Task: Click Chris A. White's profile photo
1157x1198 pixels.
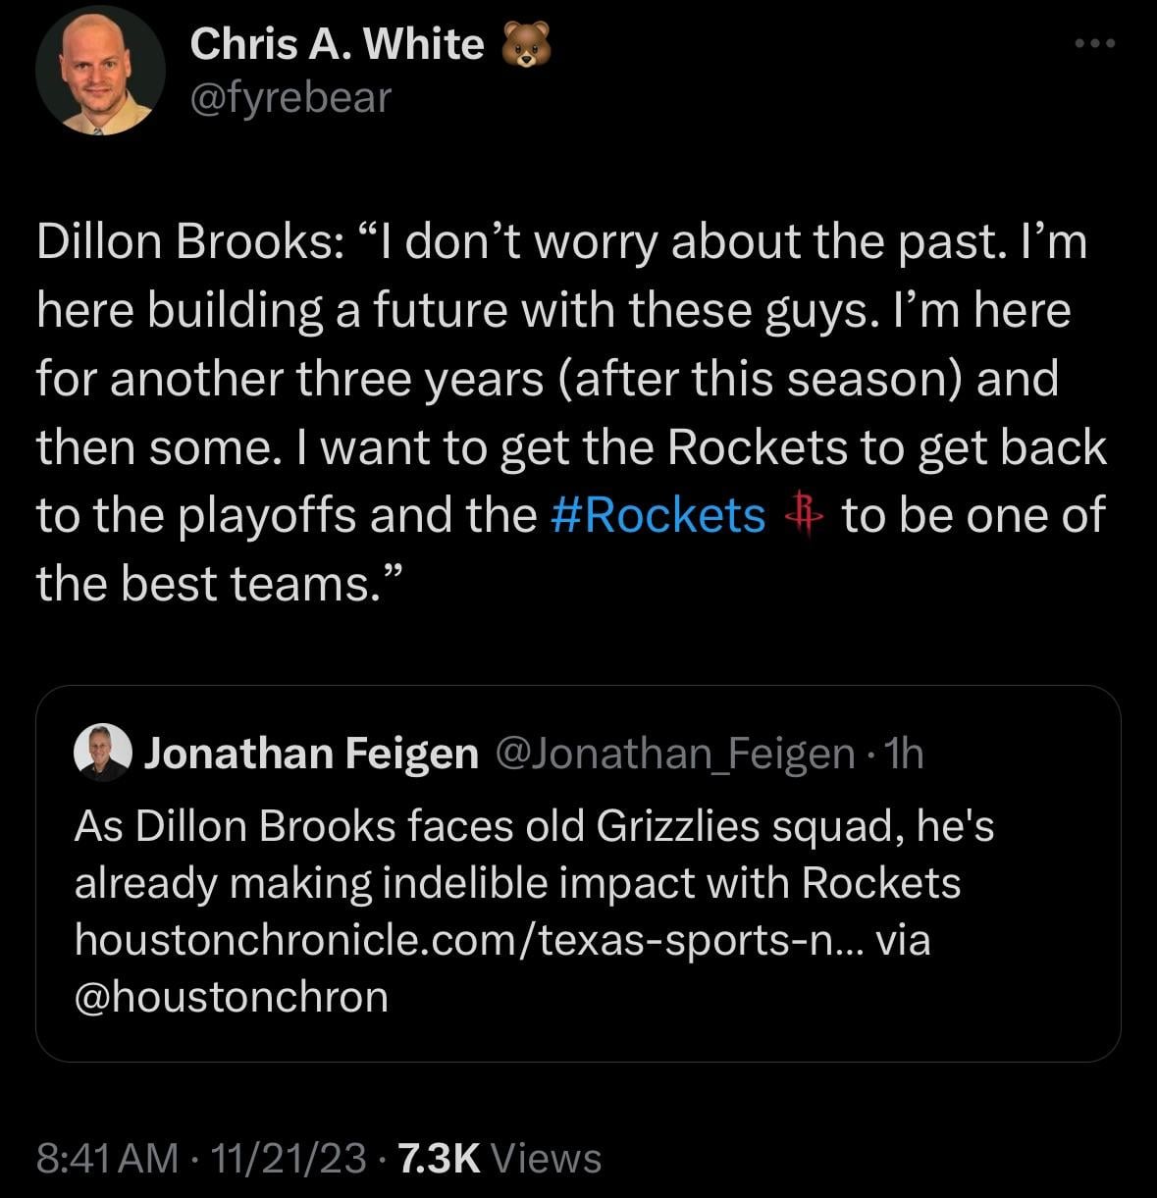Action: (x=99, y=76)
